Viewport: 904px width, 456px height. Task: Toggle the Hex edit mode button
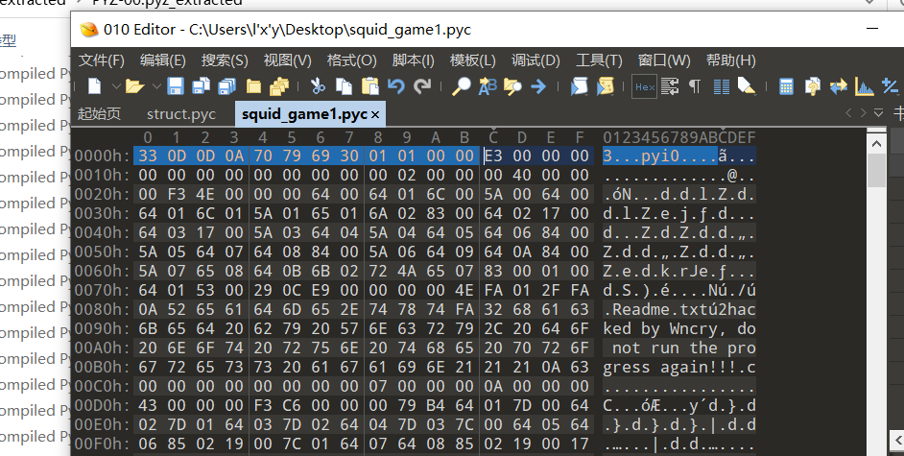pos(644,87)
